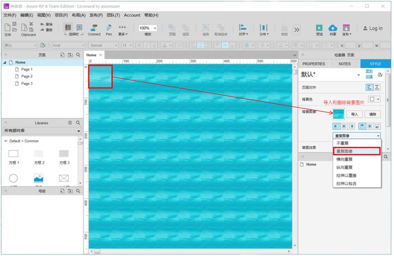The height and width of the screenshot is (256, 394).
Task: Open the 编辑(E) menu
Action: pyautogui.click(x=27, y=15)
